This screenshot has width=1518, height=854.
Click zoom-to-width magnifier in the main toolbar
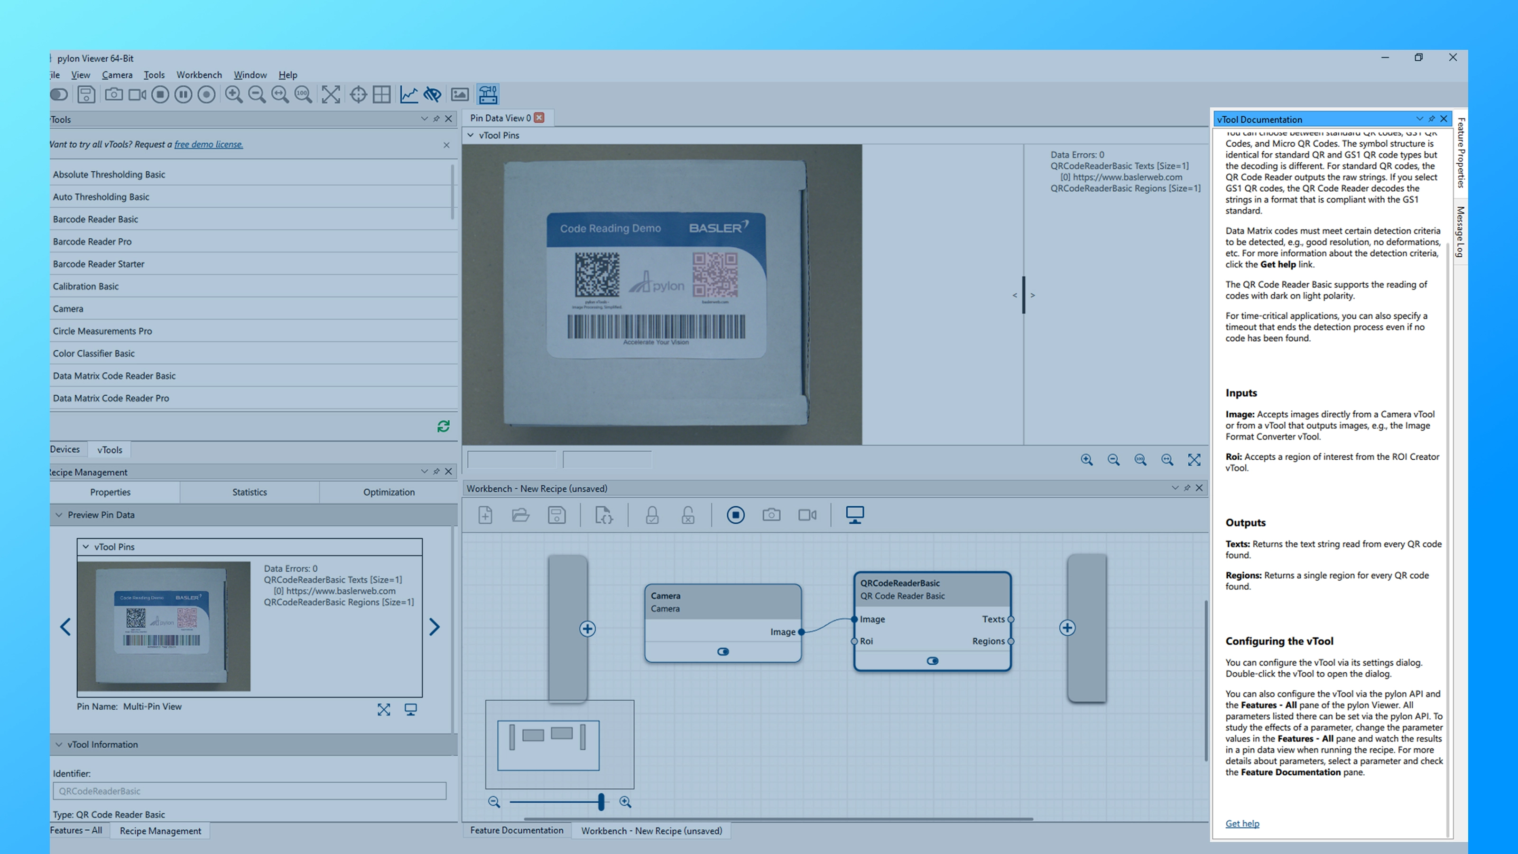pyautogui.click(x=280, y=94)
